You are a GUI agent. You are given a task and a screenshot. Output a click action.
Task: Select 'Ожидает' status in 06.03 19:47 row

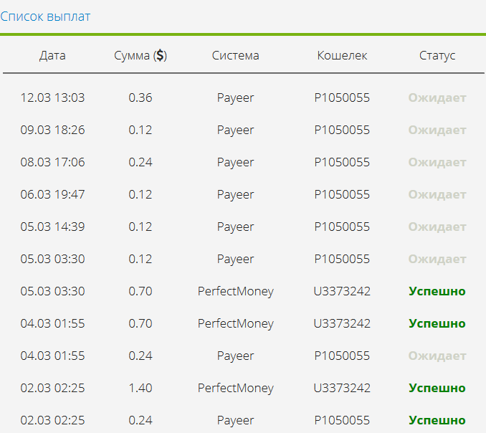(437, 194)
